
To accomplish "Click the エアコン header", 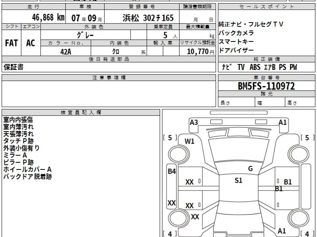I will coord(31,27).
